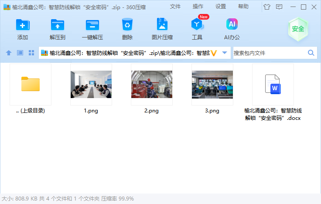The height and width of the screenshot is (204, 321).
Task: Click the 删除 (Delete) recycle icon
Action: click(127, 25)
